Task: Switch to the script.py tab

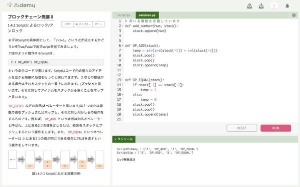Action: tap(123, 15)
